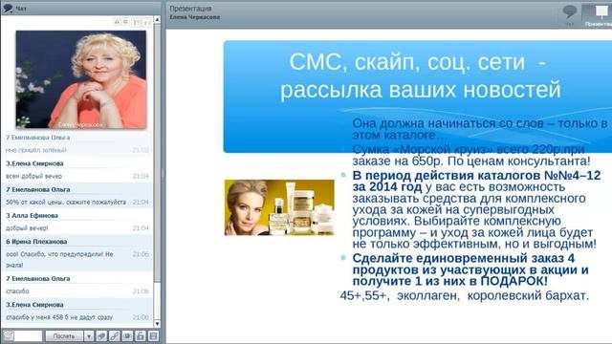The height and width of the screenshot is (344, 612).
Task: Click the name 3 Алла Ефимова
Action: click(x=32, y=215)
